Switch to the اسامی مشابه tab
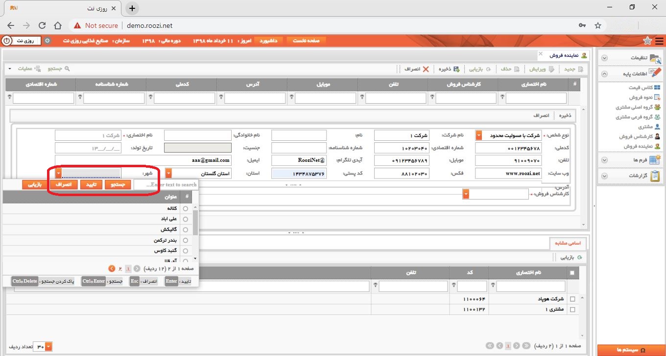 (x=568, y=243)
